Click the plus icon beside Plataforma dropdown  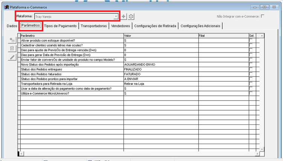click(x=124, y=17)
